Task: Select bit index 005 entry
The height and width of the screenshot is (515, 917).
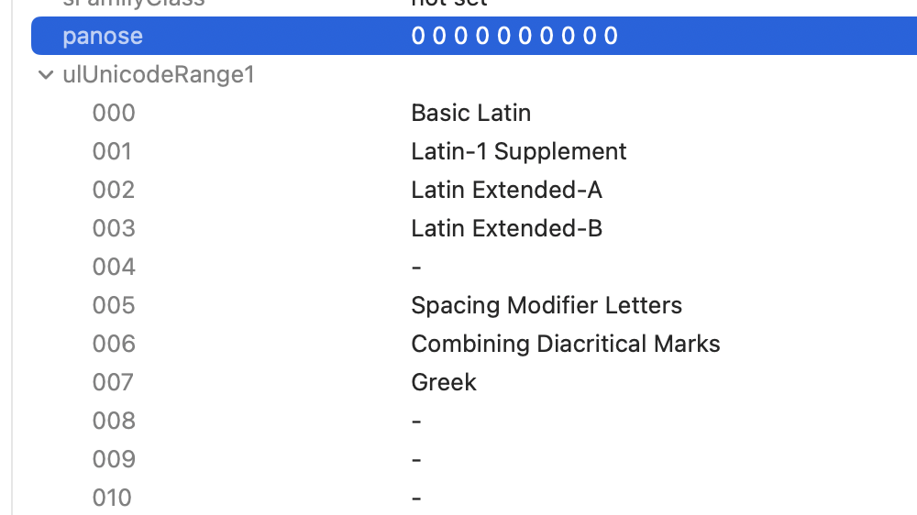Action: (x=114, y=306)
